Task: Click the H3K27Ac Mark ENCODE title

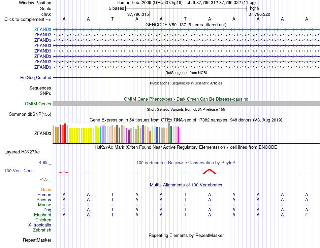Action: (186, 147)
